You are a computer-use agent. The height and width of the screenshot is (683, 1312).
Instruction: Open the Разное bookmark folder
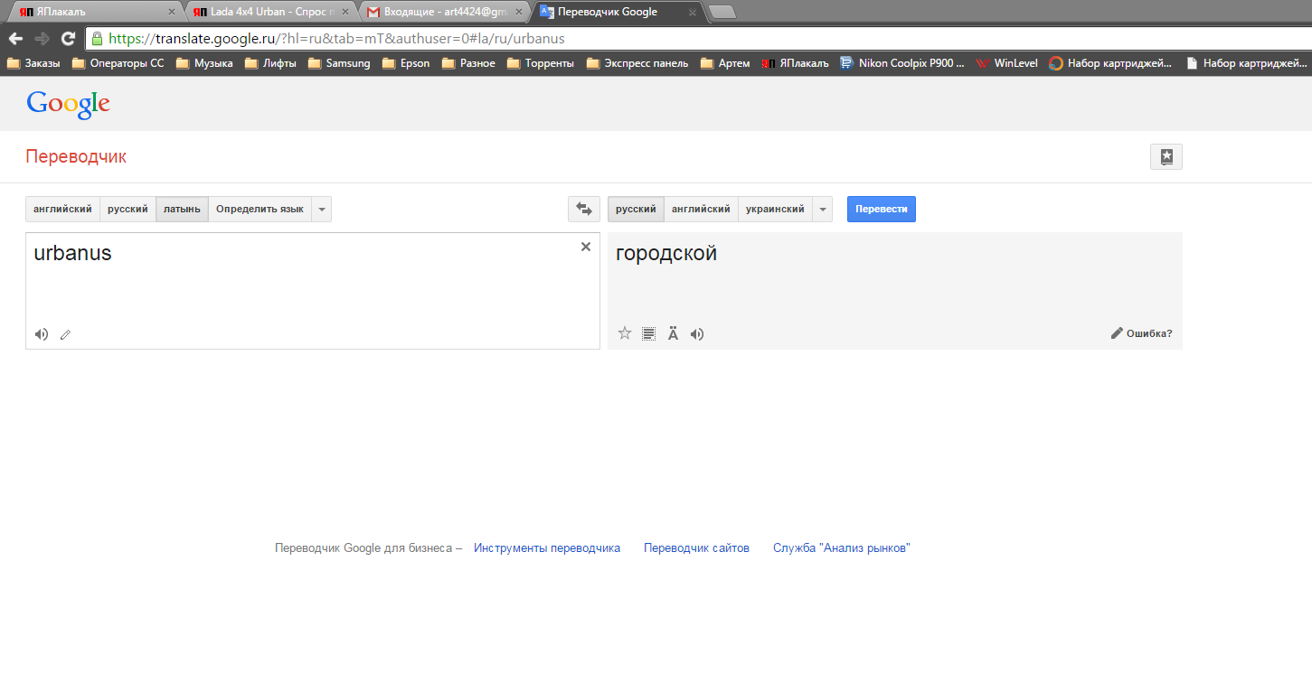(468, 63)
